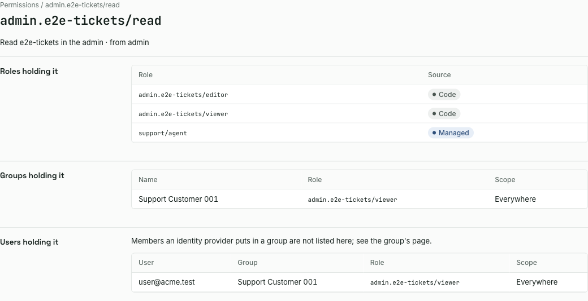Click the Name column header in groups table
The width and height of the screenshot is (588, 301).
click(148, 179)
